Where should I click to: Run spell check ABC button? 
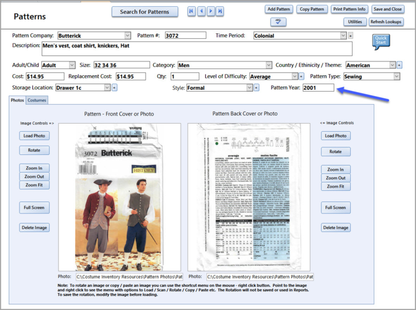(279, 22)
